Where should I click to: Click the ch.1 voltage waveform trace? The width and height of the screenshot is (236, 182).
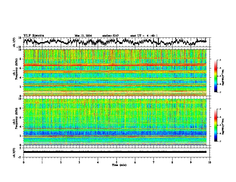point(115,42)
